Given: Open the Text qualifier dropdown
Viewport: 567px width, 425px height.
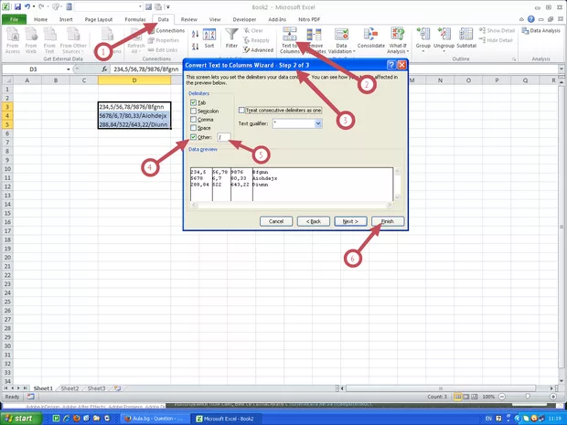Looking at the screenshot, I should [317, 122].
